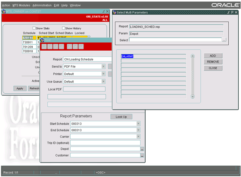Select schedule 701209 in the list
This screenshot has height=177, width=241.
29,47
